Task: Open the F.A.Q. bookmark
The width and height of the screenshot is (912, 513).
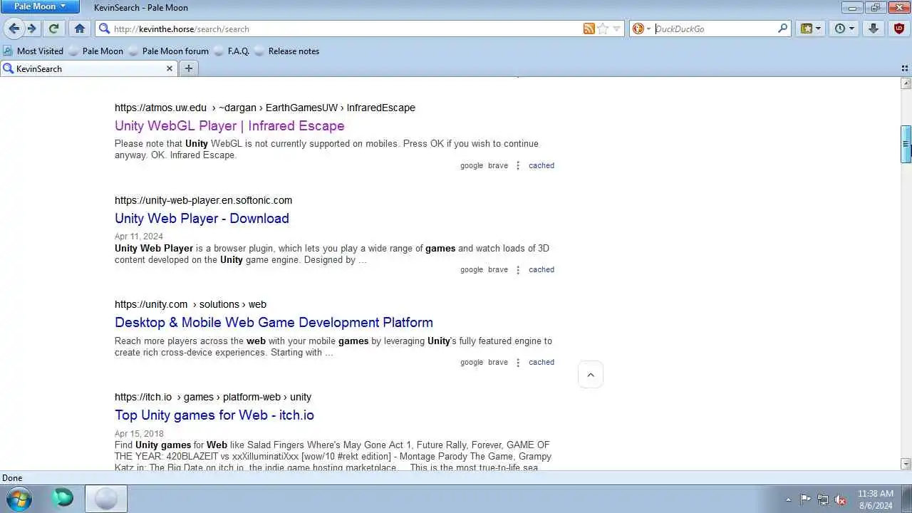Action: (232, 51)
